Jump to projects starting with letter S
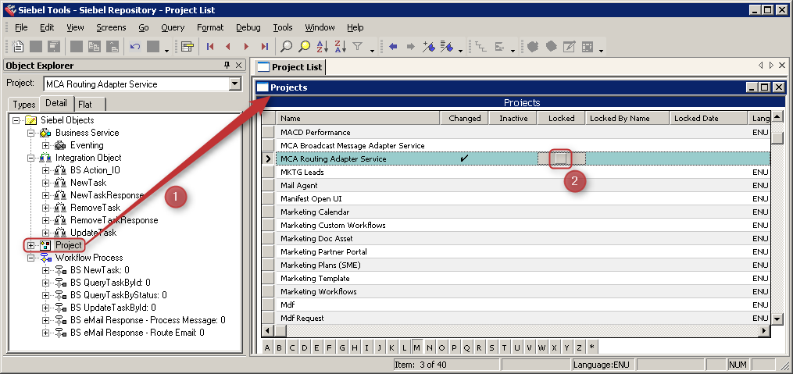This screenshot has width=793, height=374. pos(491,347)
